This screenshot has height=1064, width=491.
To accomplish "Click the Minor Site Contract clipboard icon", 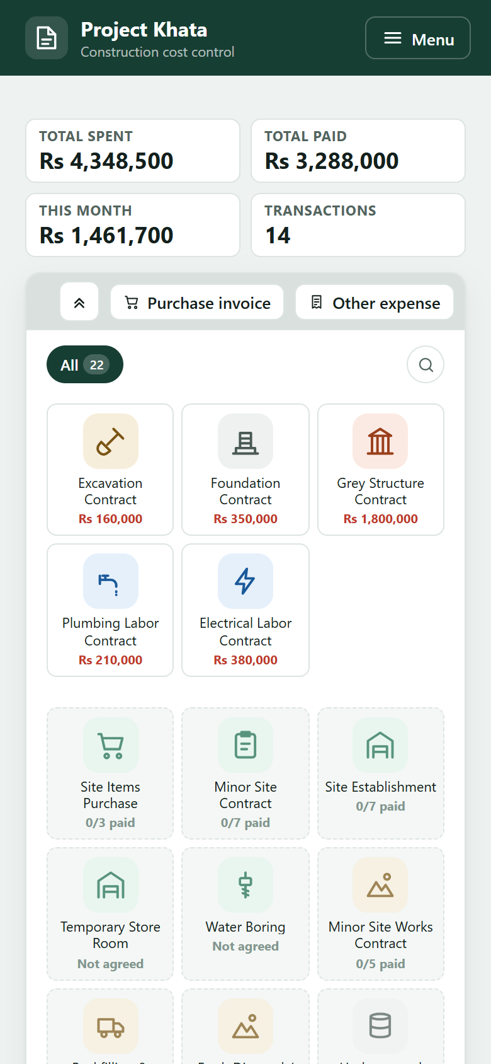I will coord(245,745).
